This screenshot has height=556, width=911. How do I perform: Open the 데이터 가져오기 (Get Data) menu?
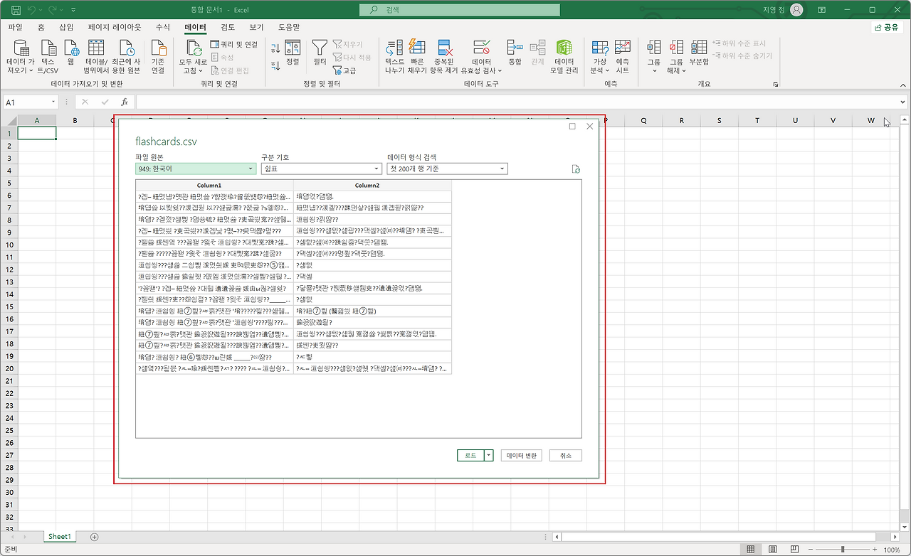21,57
